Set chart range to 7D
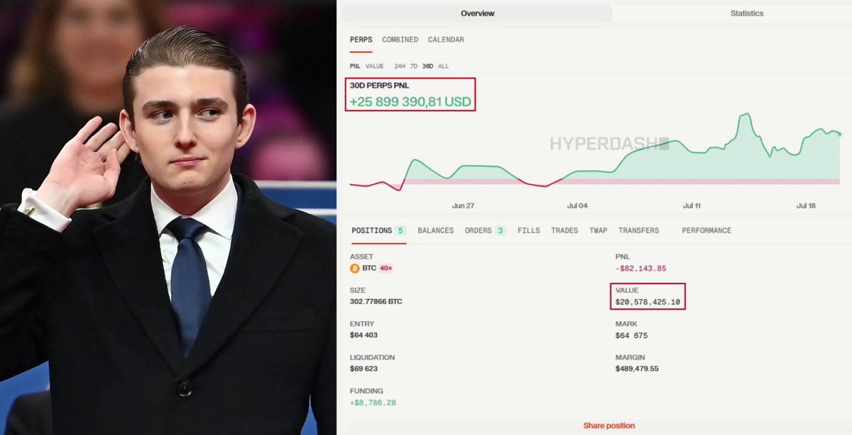The width and height of the screenshot is (852, 435). point(414,66)
